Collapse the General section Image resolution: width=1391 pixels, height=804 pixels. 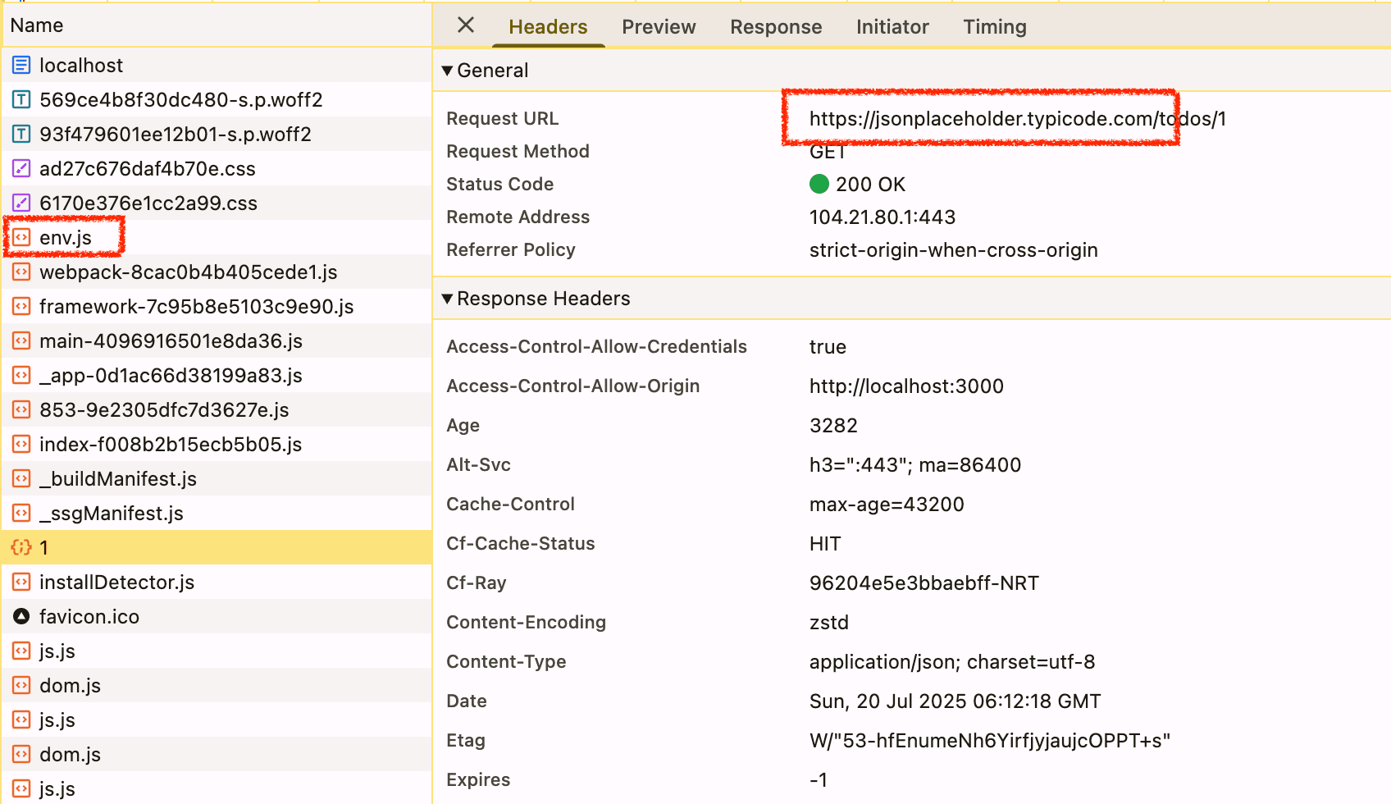coord(448,71)
